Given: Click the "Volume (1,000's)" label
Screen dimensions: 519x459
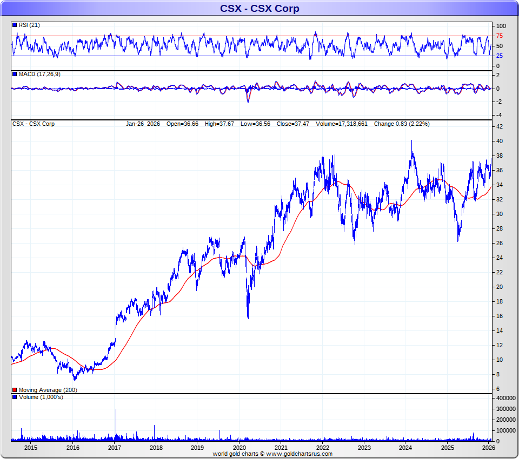Looking at the screenshot, I should click(41, 397).
